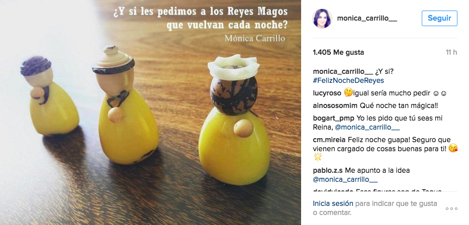Viewport: 469px width, 225px height.
Task: Click @monica_carrillo__ mention in pablo.z.s comment
Action: (x=345, y=180)
